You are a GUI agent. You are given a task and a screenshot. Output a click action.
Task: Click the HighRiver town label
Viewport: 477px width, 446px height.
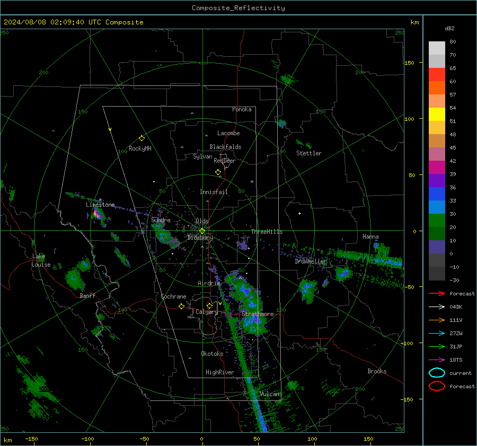[x=220, y=372]
